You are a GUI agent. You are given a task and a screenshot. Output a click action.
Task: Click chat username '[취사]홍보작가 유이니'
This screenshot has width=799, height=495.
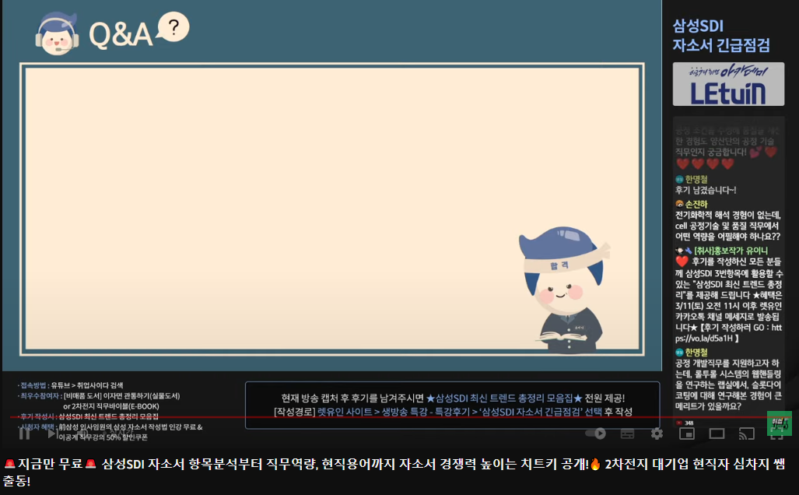[731, 251]
